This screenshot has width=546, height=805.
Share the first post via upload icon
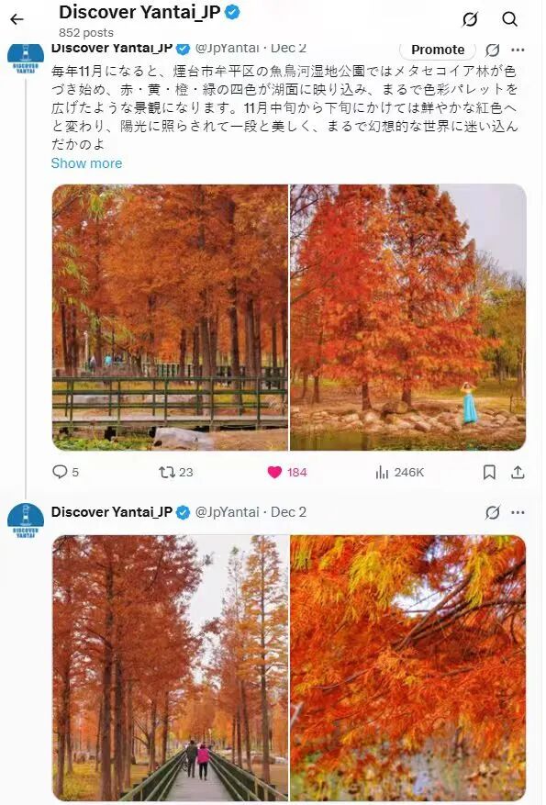518,472
